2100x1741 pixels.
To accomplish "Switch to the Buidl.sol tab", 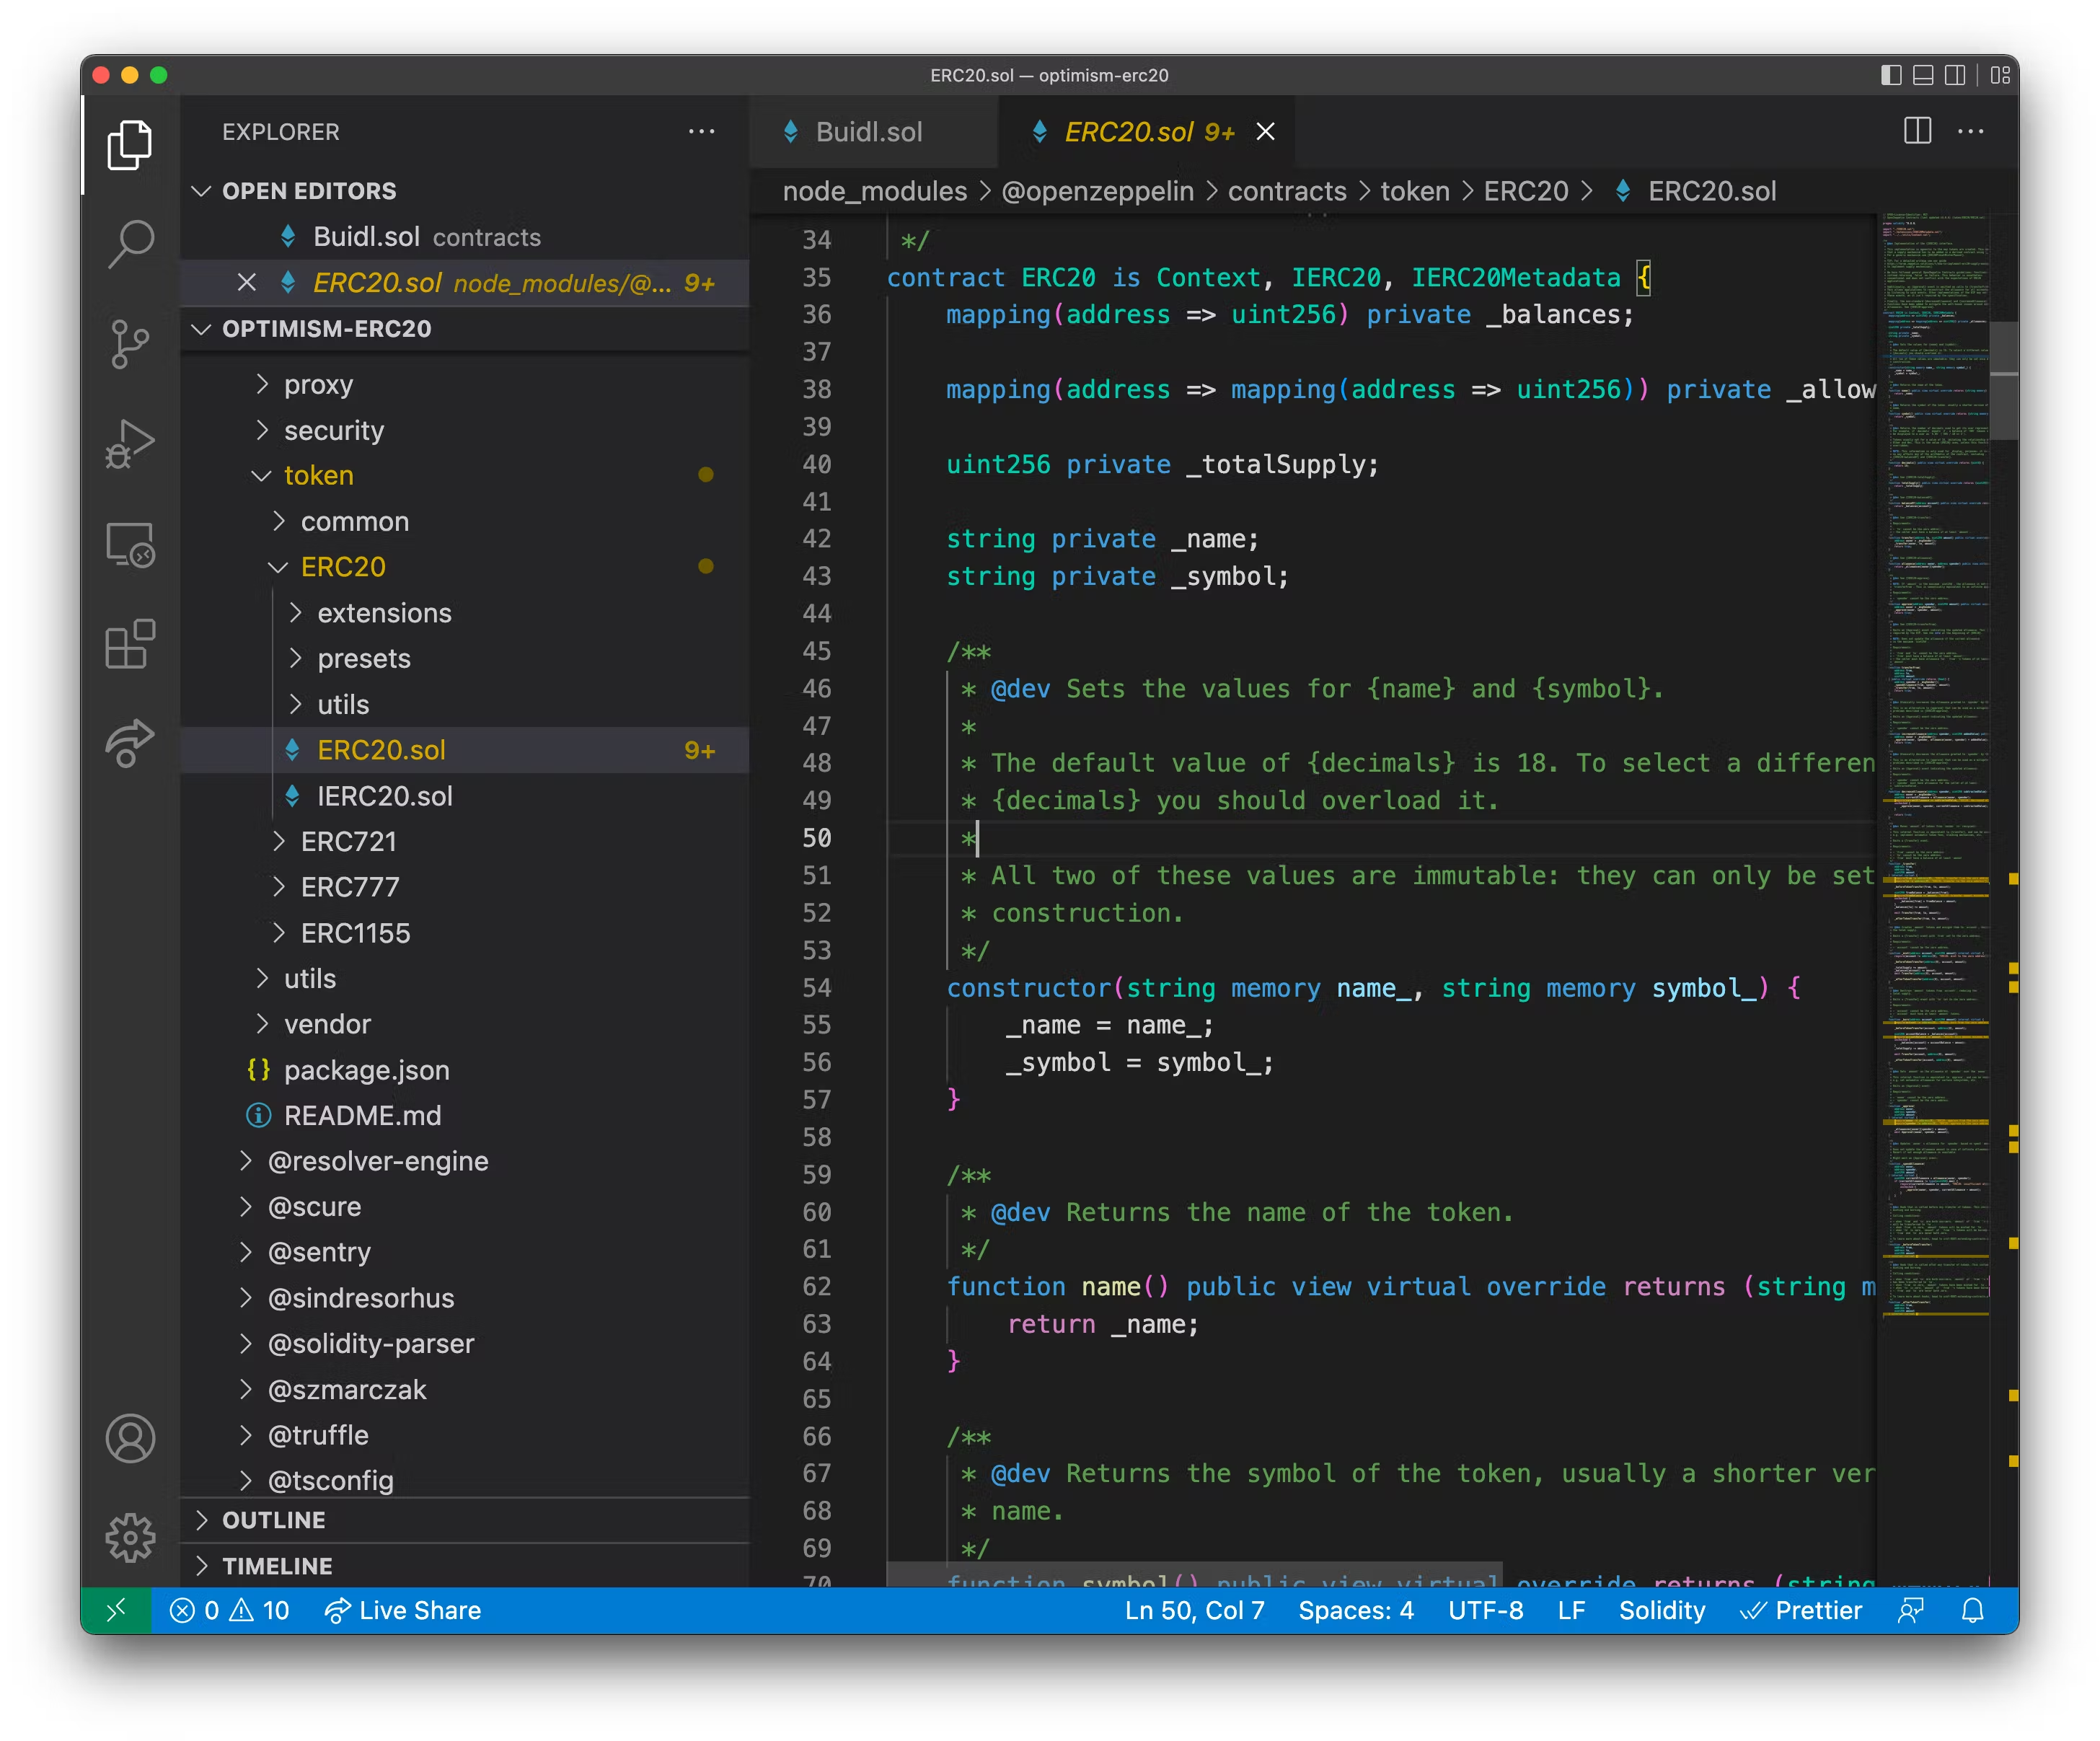I will pyautogui.click(x=869, y=131).
